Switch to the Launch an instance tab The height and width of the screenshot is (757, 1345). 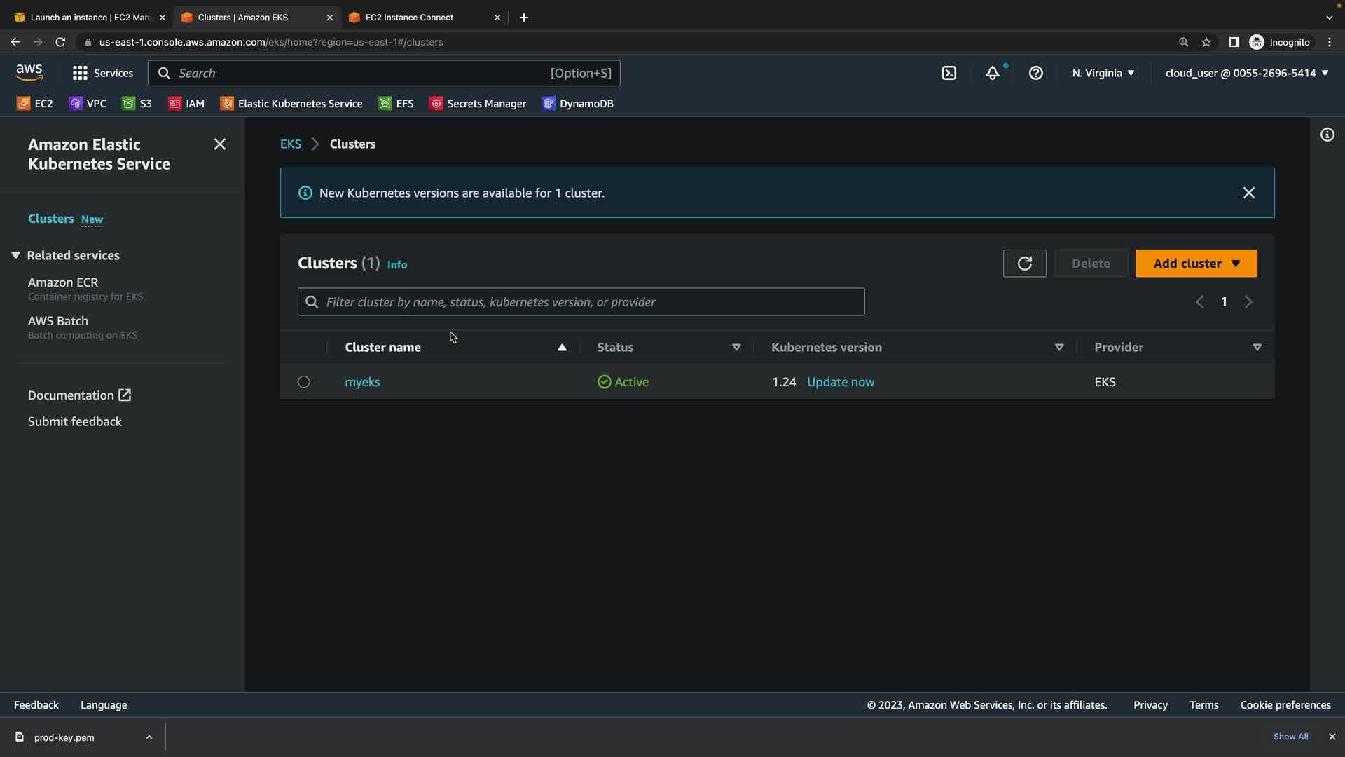[90, 18]
